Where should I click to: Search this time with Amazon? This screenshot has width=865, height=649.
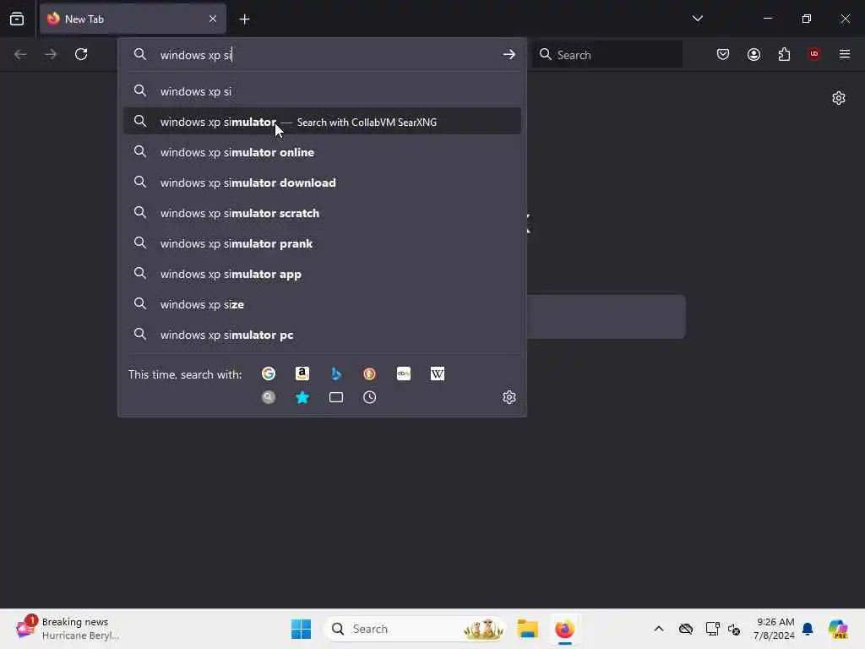pos(302,374)
